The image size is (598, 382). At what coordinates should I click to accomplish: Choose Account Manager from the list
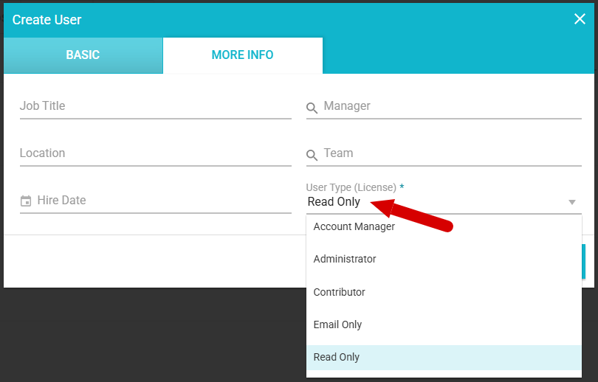pos(354,227)
